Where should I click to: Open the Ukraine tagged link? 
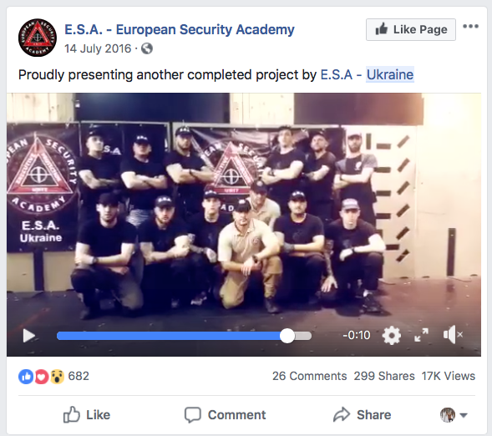coord(390,74)
